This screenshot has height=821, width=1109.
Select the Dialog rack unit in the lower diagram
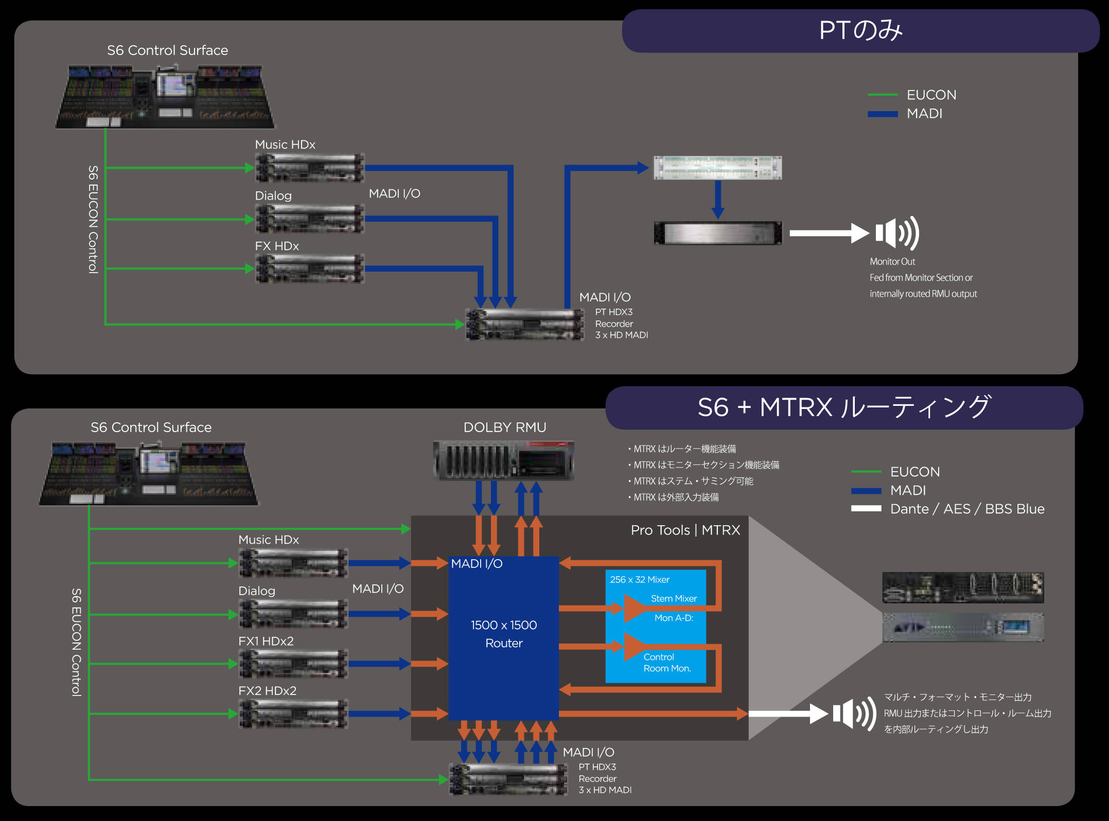(293, 614)
